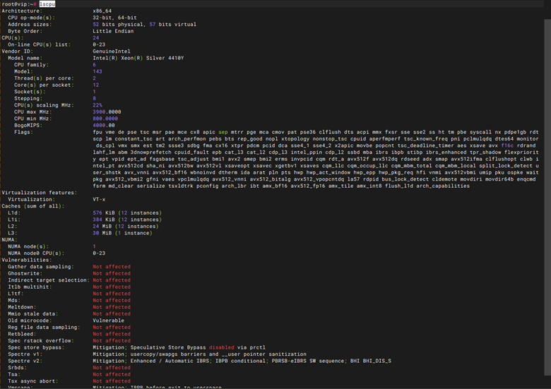Click the 'Itlb multihit:' label
Viewport: 551px width, 389px height.
click(30, 287)
